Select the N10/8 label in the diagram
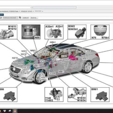This screenshot has height=113, width=113. 64,56
